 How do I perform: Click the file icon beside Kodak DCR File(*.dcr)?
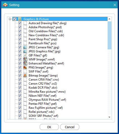point(25,87)
